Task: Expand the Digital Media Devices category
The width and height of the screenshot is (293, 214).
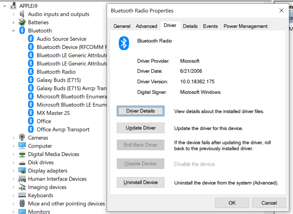Action: click(x=13, y=154)
